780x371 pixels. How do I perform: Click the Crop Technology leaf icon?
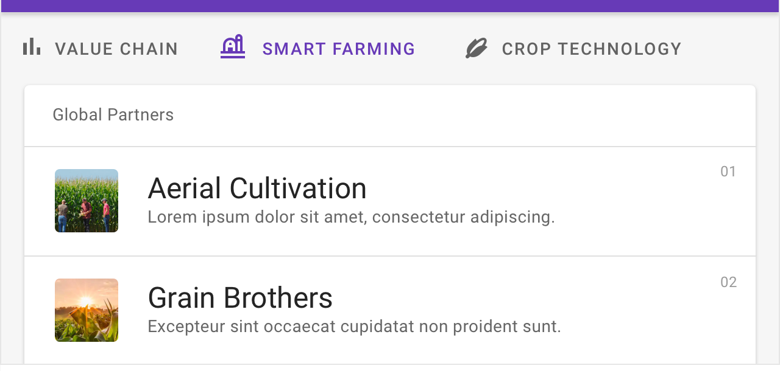point(477,48)
